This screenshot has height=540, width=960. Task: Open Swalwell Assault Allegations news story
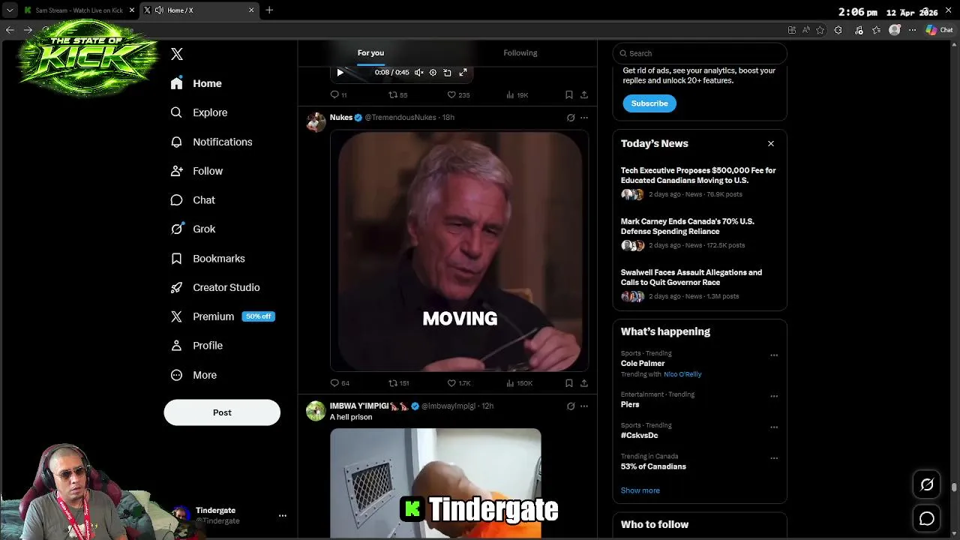coord(699,284)
